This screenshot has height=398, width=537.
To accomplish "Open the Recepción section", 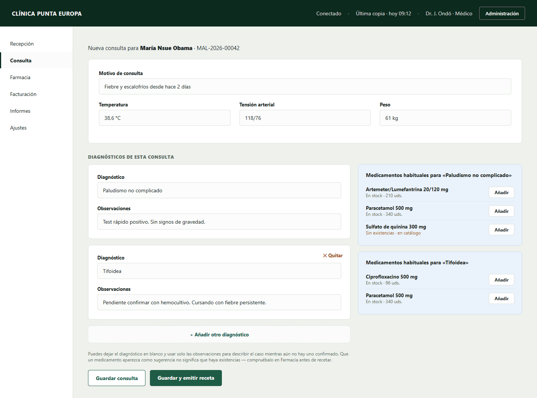I will click(x=37, y=44).
